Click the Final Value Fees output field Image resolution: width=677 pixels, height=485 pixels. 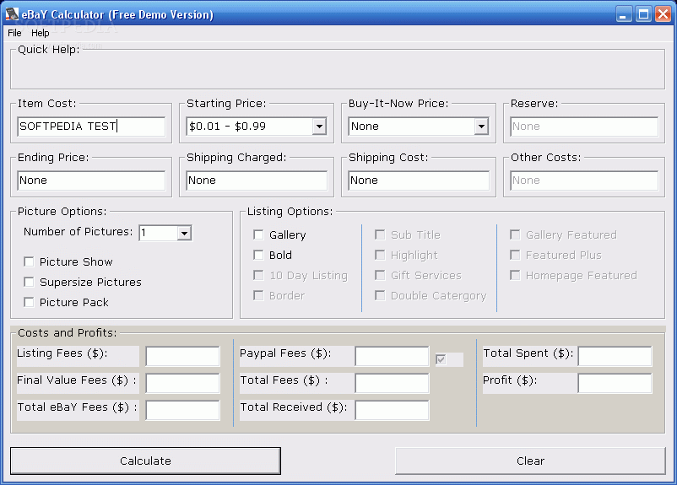(182, 383)
